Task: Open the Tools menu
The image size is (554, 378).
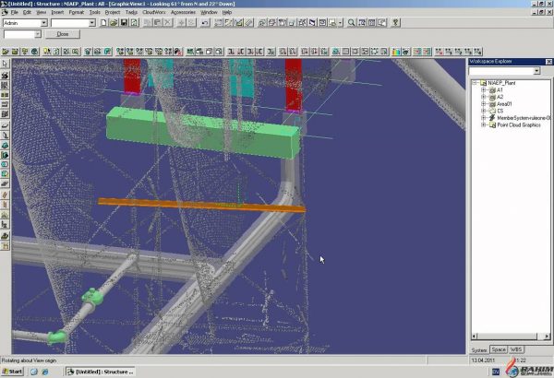Action: pos(94,12)
